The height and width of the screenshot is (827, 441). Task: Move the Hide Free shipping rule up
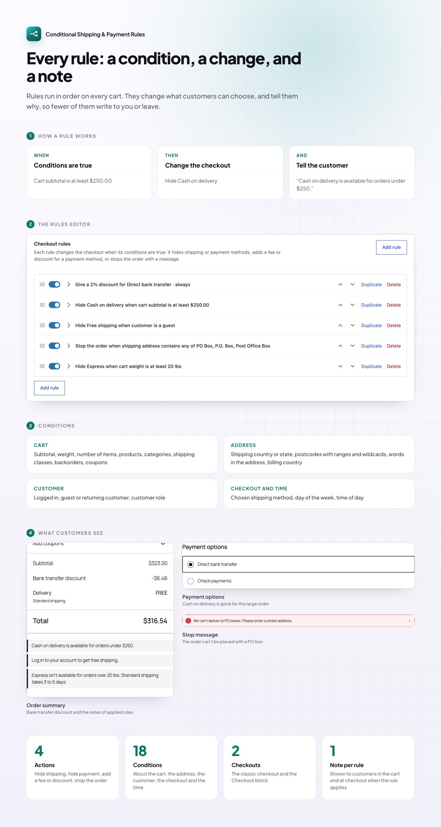click(x=340, y=325)
